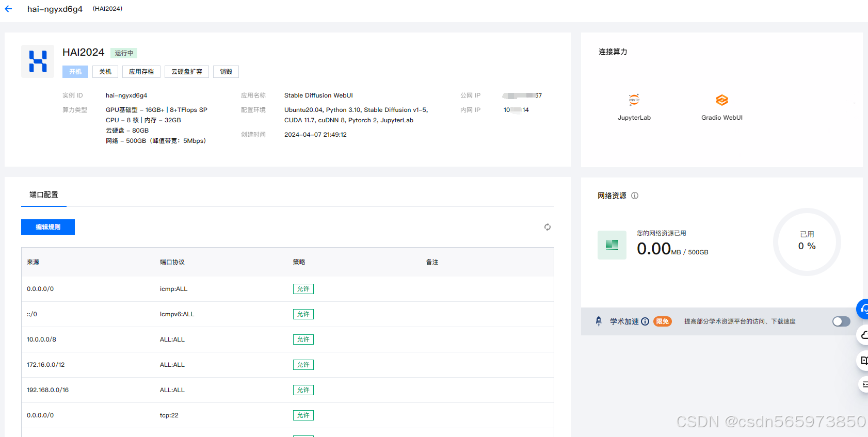Click the 备注 column header
868x437 pixels.
click(x=432, y=262)
